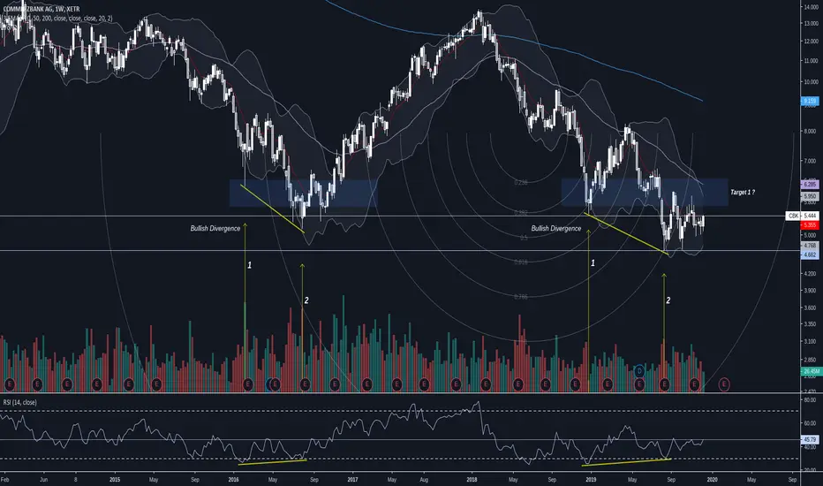The image size is (823, 486).
Task: Click the 14.000 price axis value
Action: (x=811, y=7)
